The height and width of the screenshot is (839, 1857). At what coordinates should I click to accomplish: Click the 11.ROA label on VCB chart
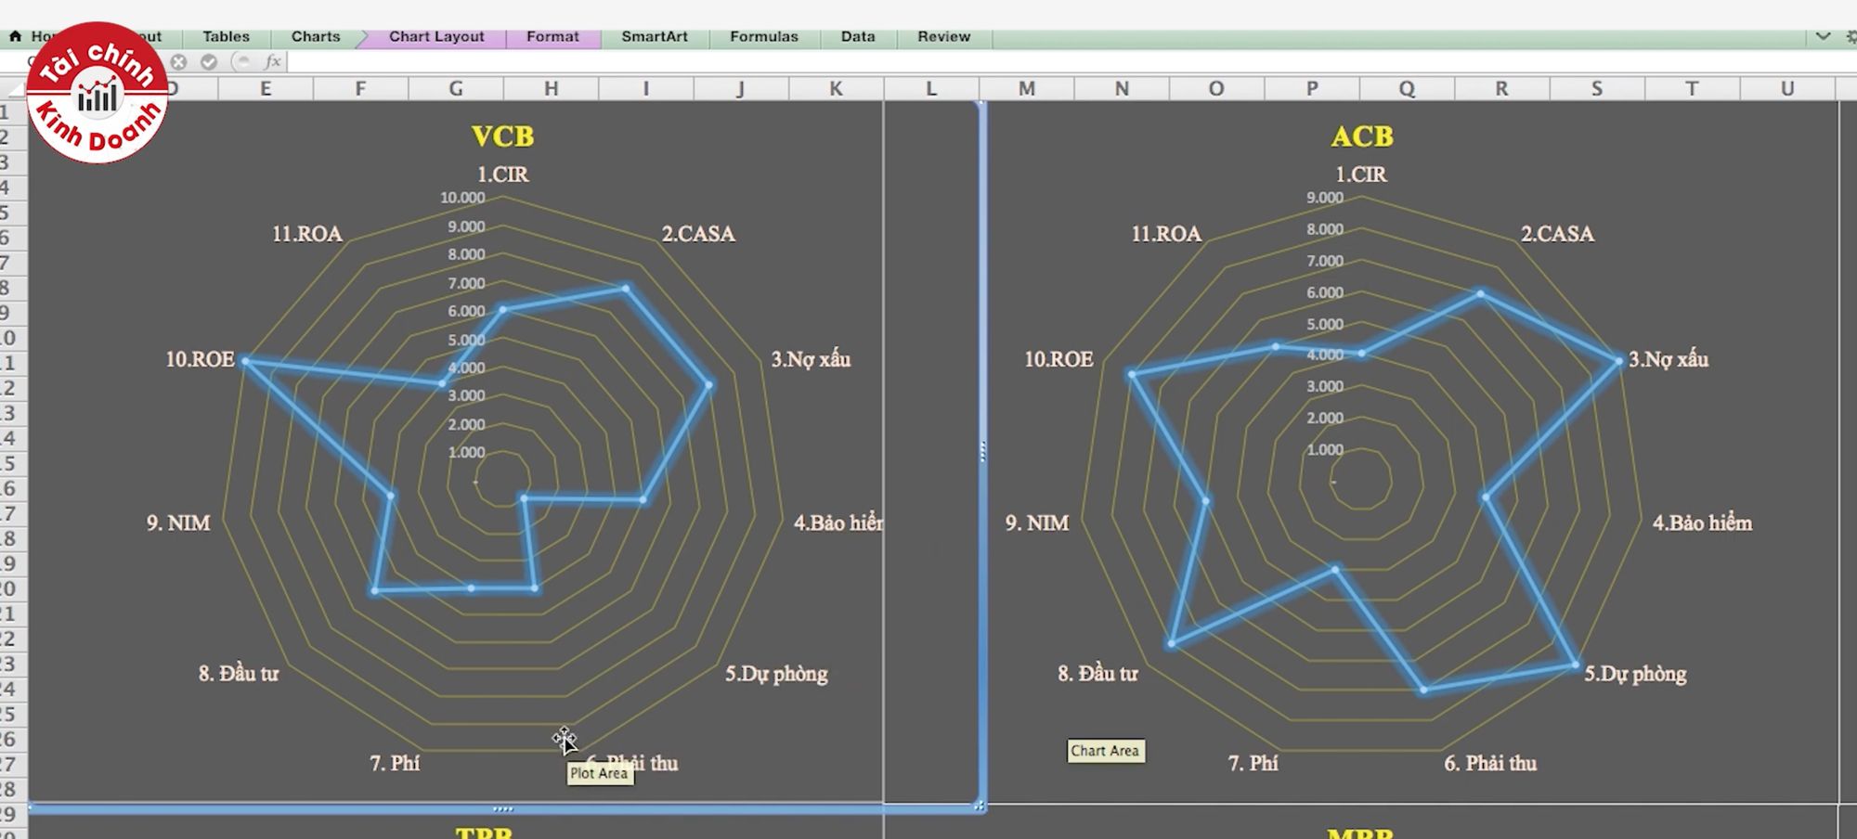pyautogui.click(x=306, y=234)
